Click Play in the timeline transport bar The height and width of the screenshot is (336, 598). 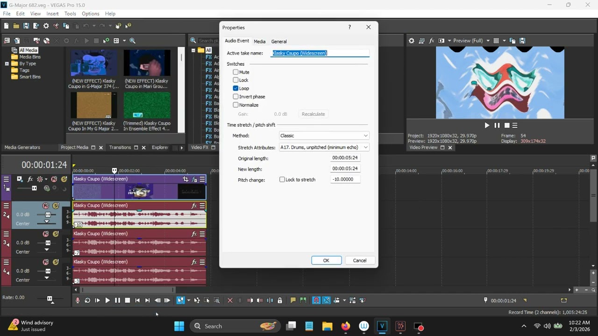(x=107, y=301)
